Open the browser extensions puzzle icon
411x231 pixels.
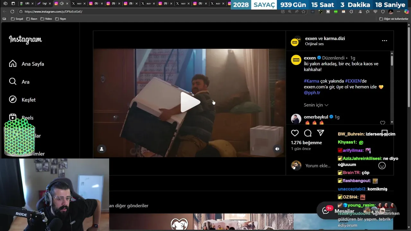(351, 12)
